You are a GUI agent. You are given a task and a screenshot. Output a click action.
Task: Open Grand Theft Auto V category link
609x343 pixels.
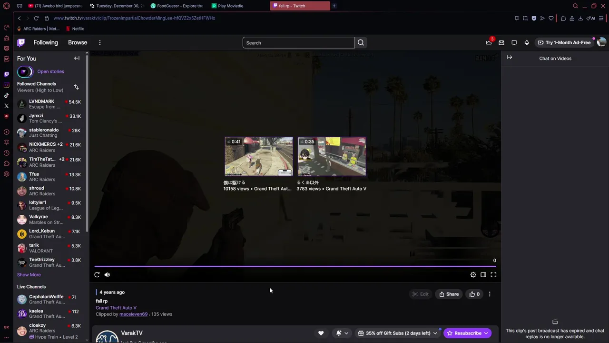click(x=116, y=308)
